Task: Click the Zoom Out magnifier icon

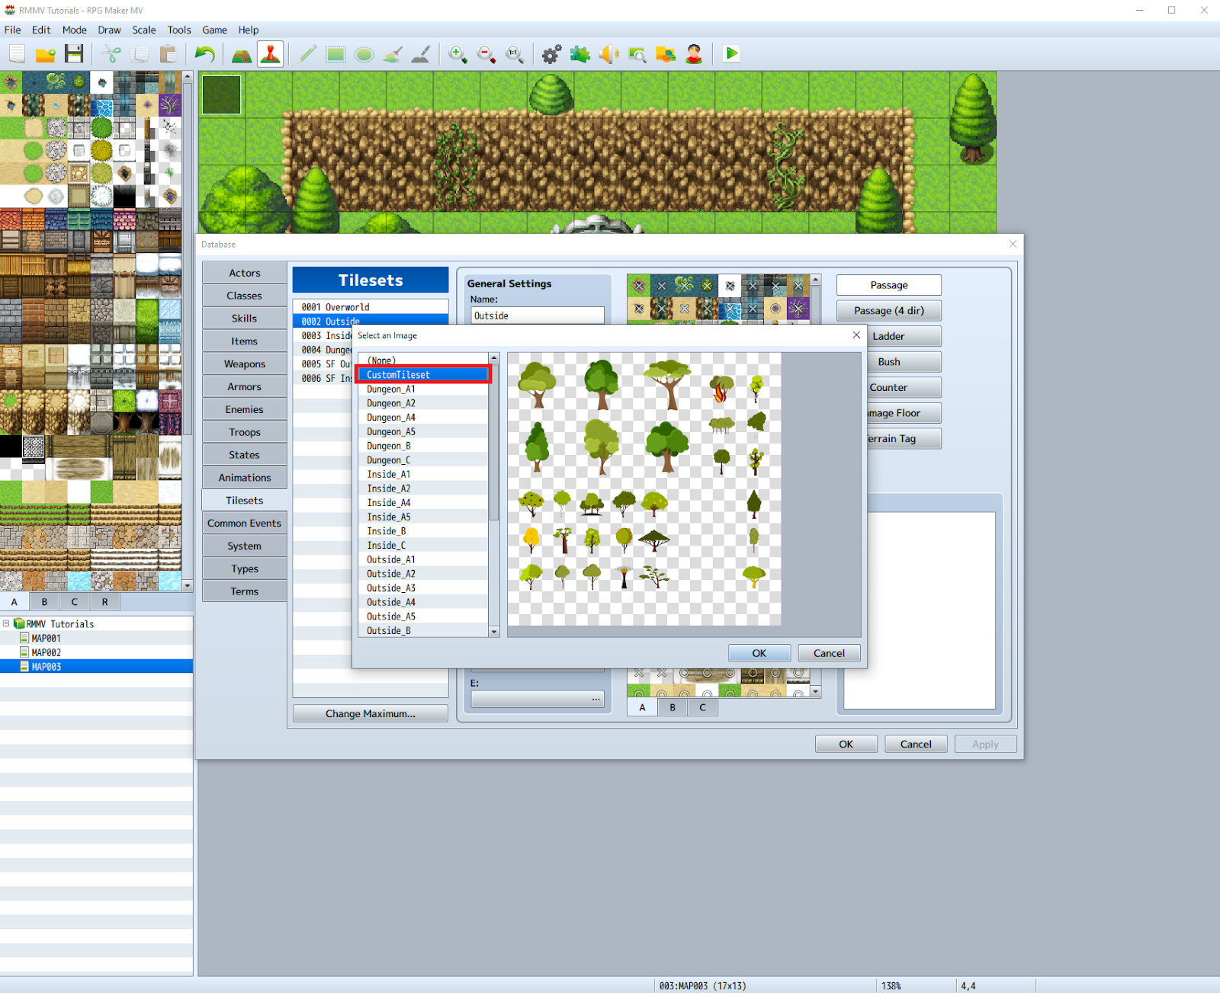Action: click(486, 53)
